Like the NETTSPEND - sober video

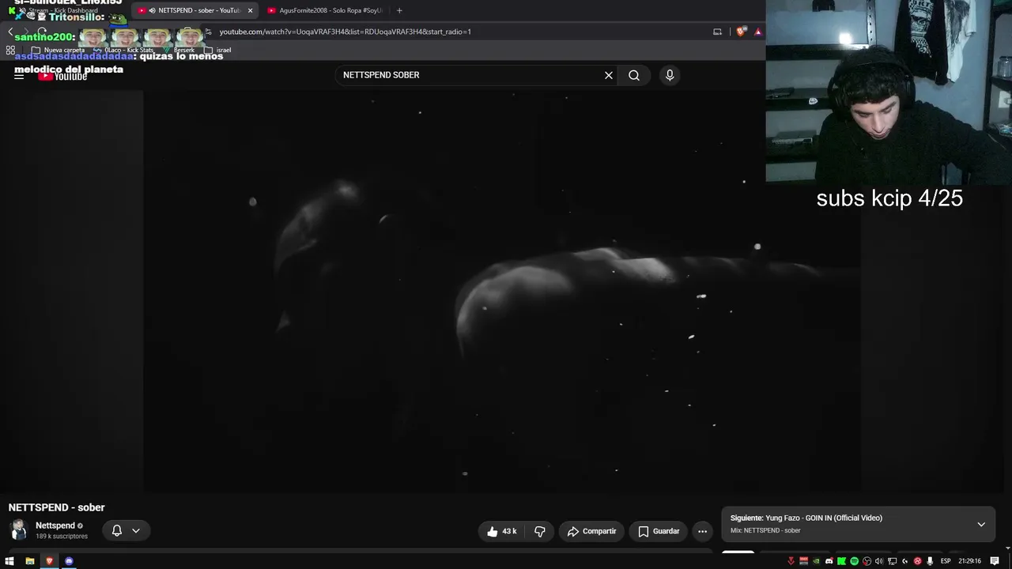502,531
